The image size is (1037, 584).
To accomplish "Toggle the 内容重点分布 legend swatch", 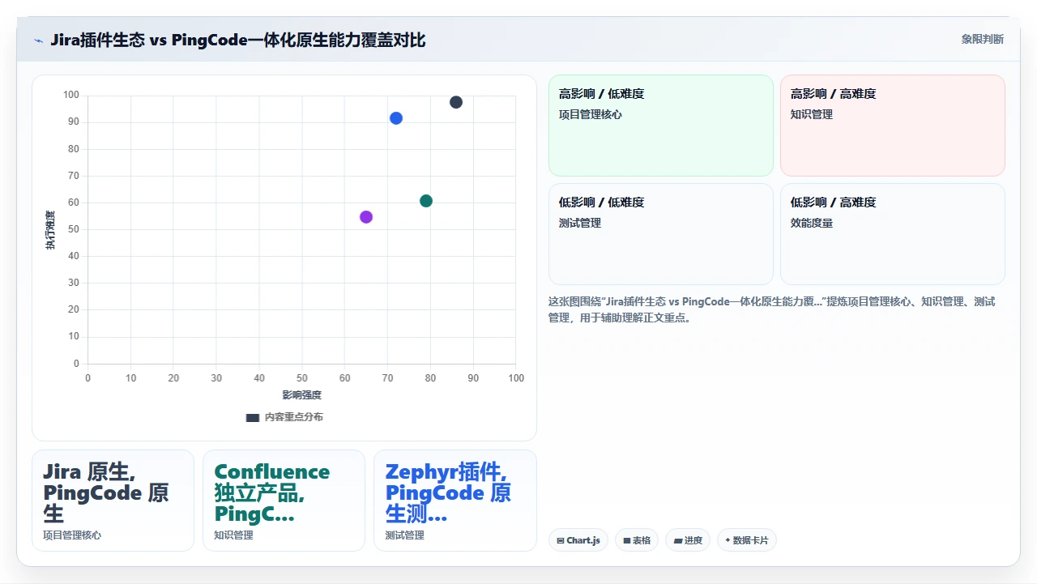I will [253, 417].
